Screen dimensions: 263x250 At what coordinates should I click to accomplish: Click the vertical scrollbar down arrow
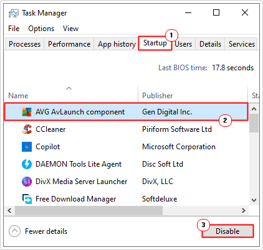point(254,200)
